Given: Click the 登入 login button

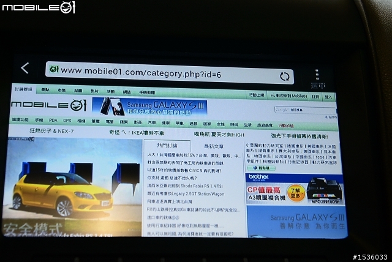Looking at the screenshot, I should (328, 97).
